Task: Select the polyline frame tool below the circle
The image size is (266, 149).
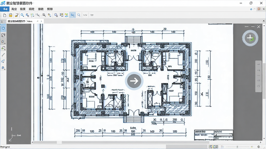Action: point(3,35)
